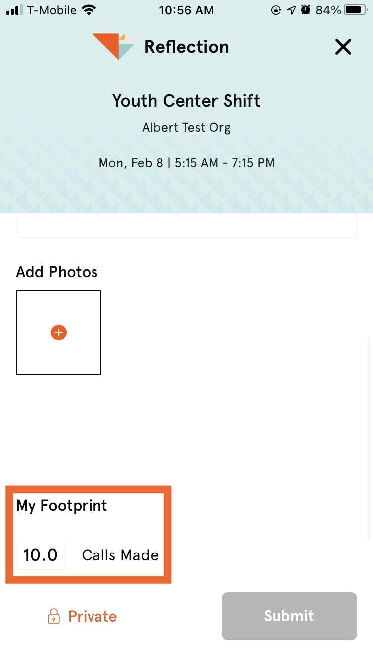Image resolution: width=373 pixels, height=664 pixels.
Task: Tap the cellular signal bars
Action: [14, 10]
